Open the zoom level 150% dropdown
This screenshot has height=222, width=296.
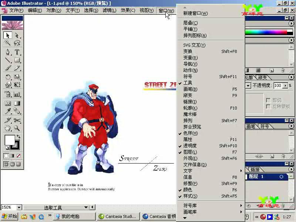pos(19,208)
